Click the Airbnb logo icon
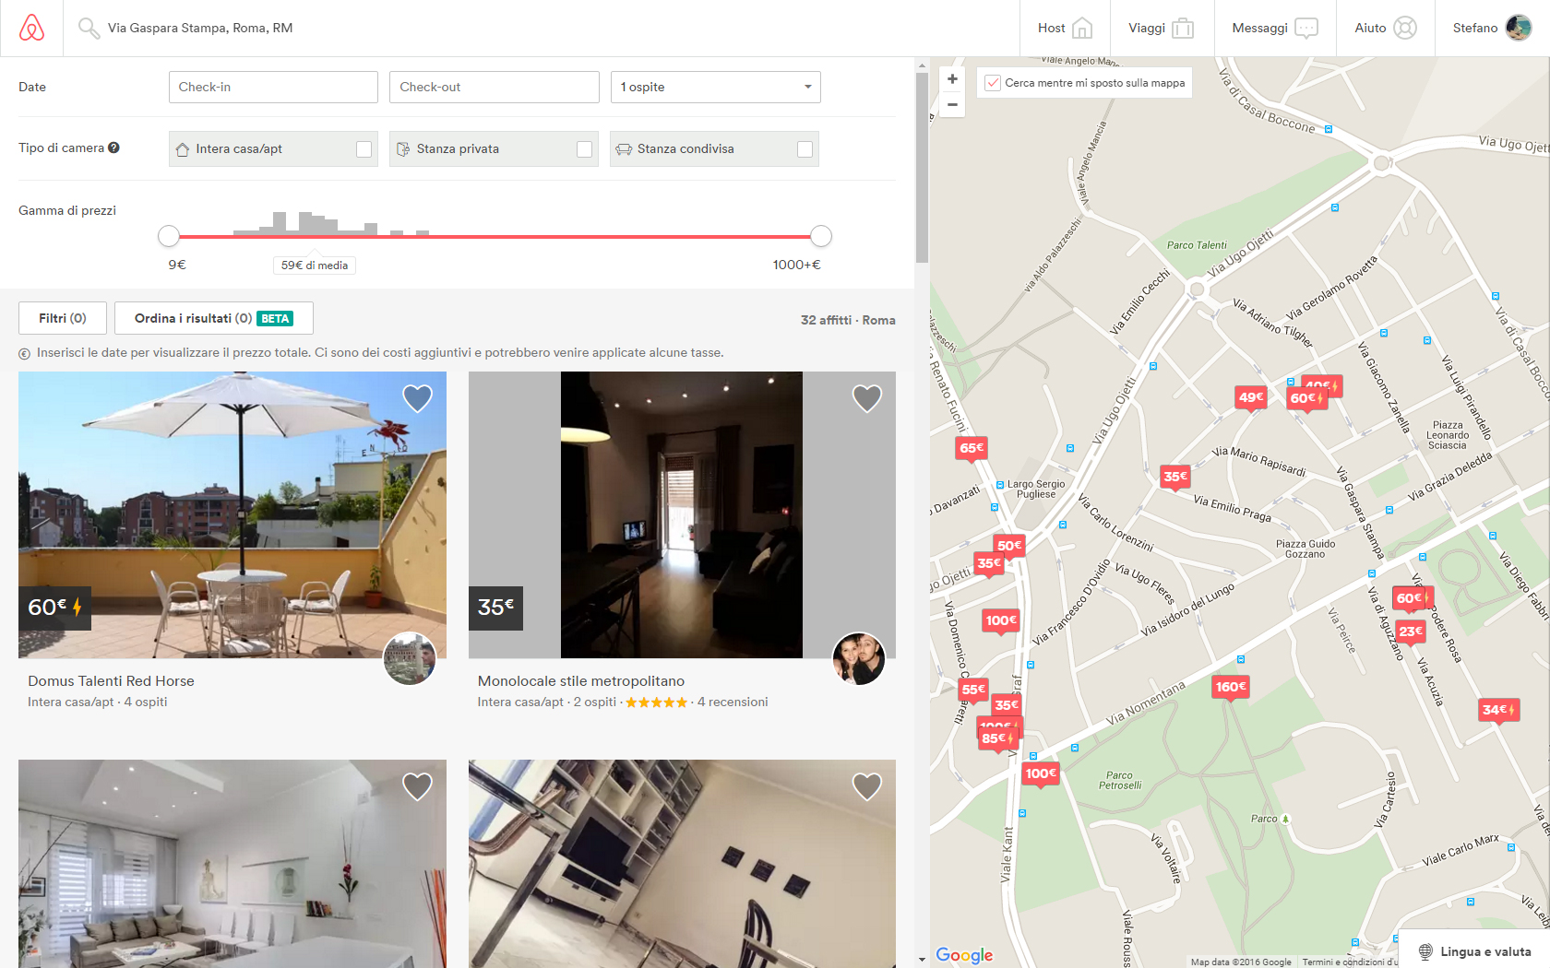Viewport: 1550px width, 968px height. click(31, 28)
